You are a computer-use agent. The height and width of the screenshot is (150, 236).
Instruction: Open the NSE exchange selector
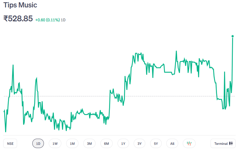tap(10, 143)
